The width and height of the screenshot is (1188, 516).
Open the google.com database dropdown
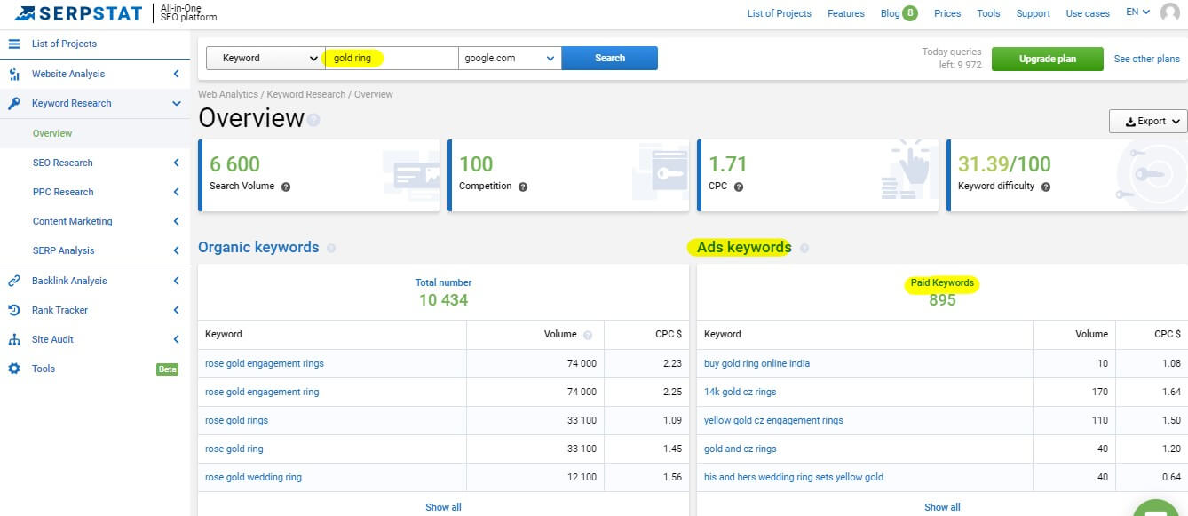click(x=510, y=58)
